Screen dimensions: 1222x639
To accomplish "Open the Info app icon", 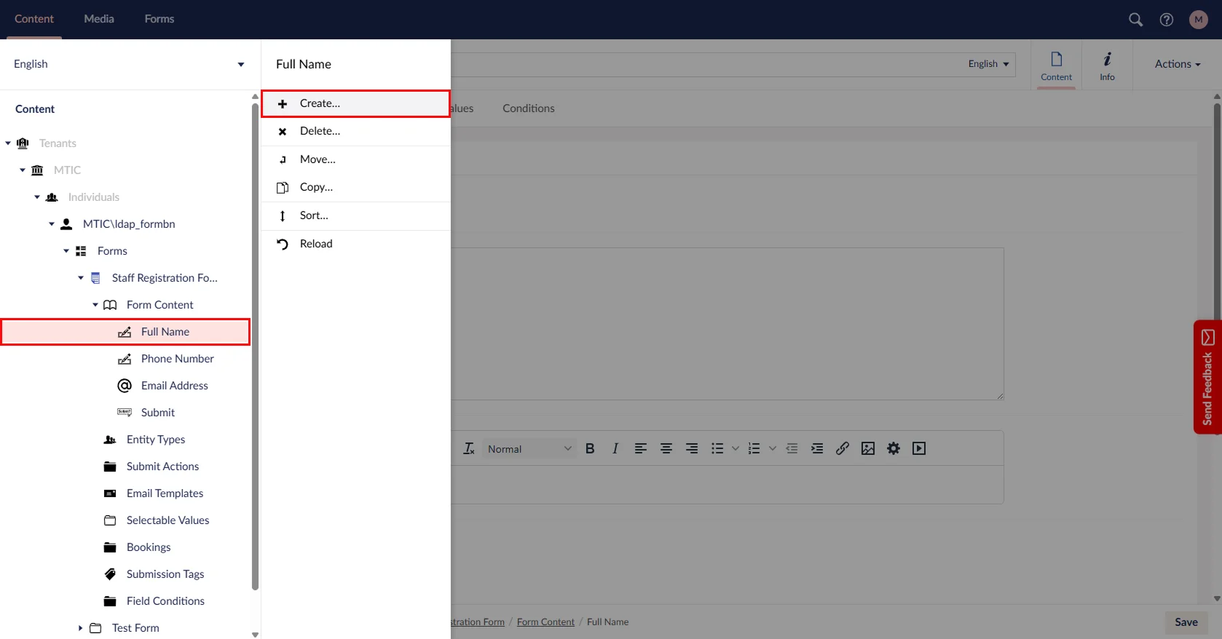I will (1107, 66).
